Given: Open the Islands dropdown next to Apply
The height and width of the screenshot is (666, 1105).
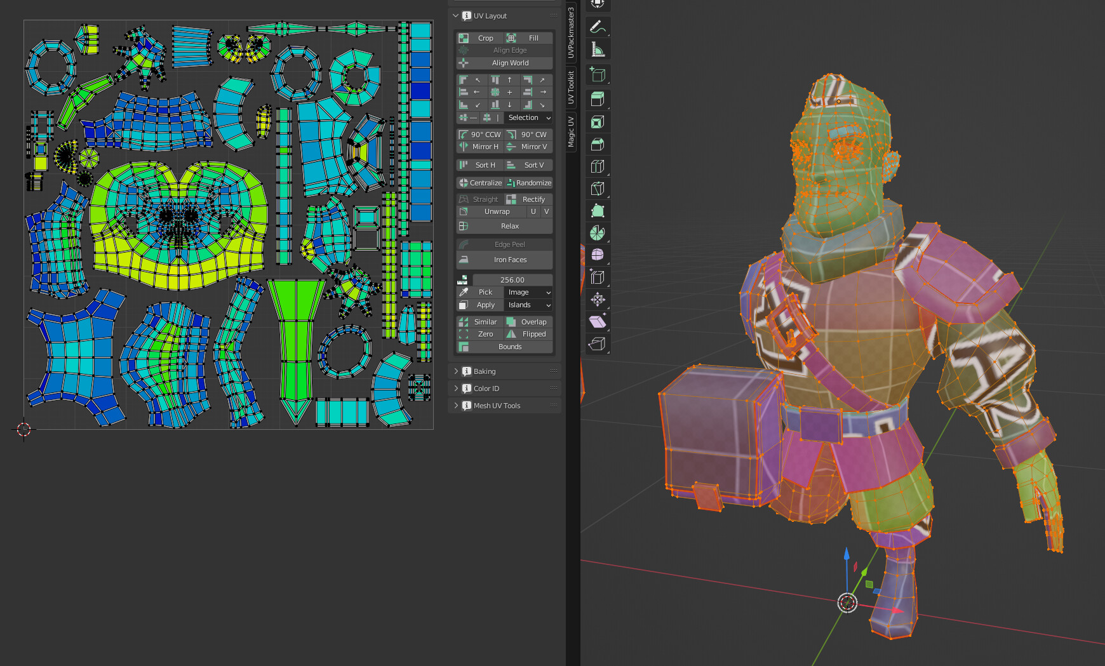Looking at the screenshot, I should click(x=528, y=305).
